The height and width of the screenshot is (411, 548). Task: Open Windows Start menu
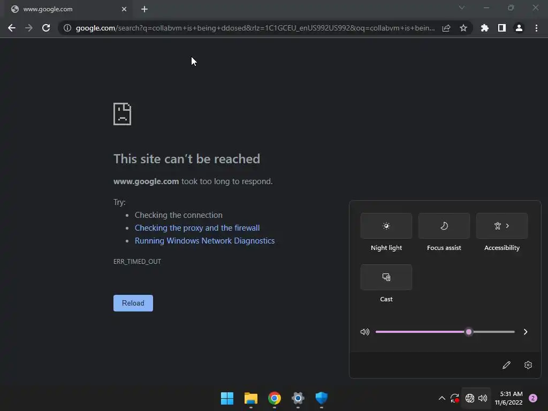(x=227, y=398)
